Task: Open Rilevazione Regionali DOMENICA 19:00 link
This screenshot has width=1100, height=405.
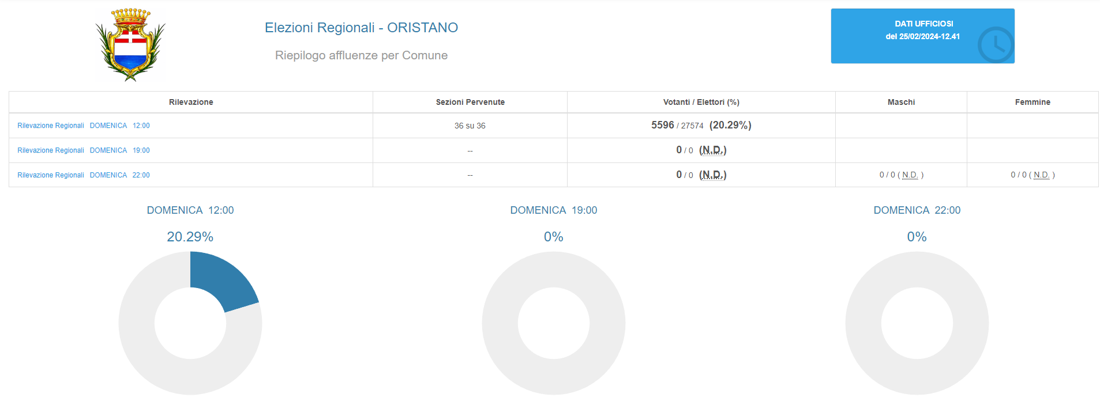Action: pos(84,150)
